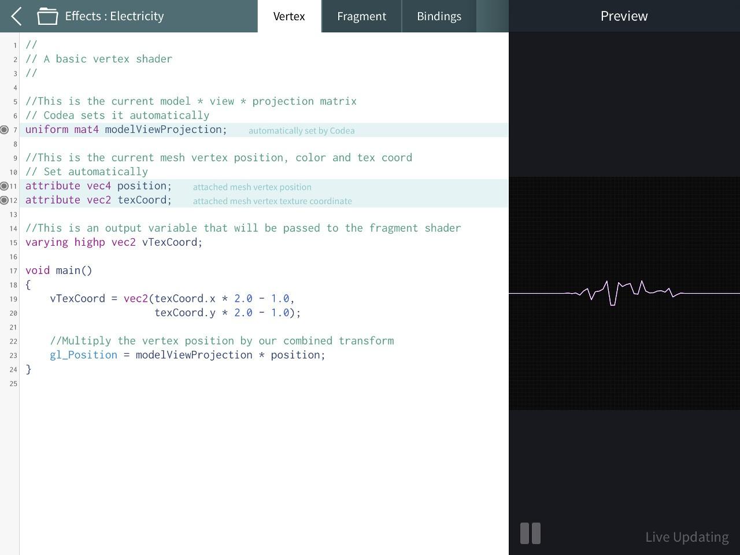Viewport: 740px width, 555px height.
Task: Click line number 25 in the gutter
Action: click(13, 384)
